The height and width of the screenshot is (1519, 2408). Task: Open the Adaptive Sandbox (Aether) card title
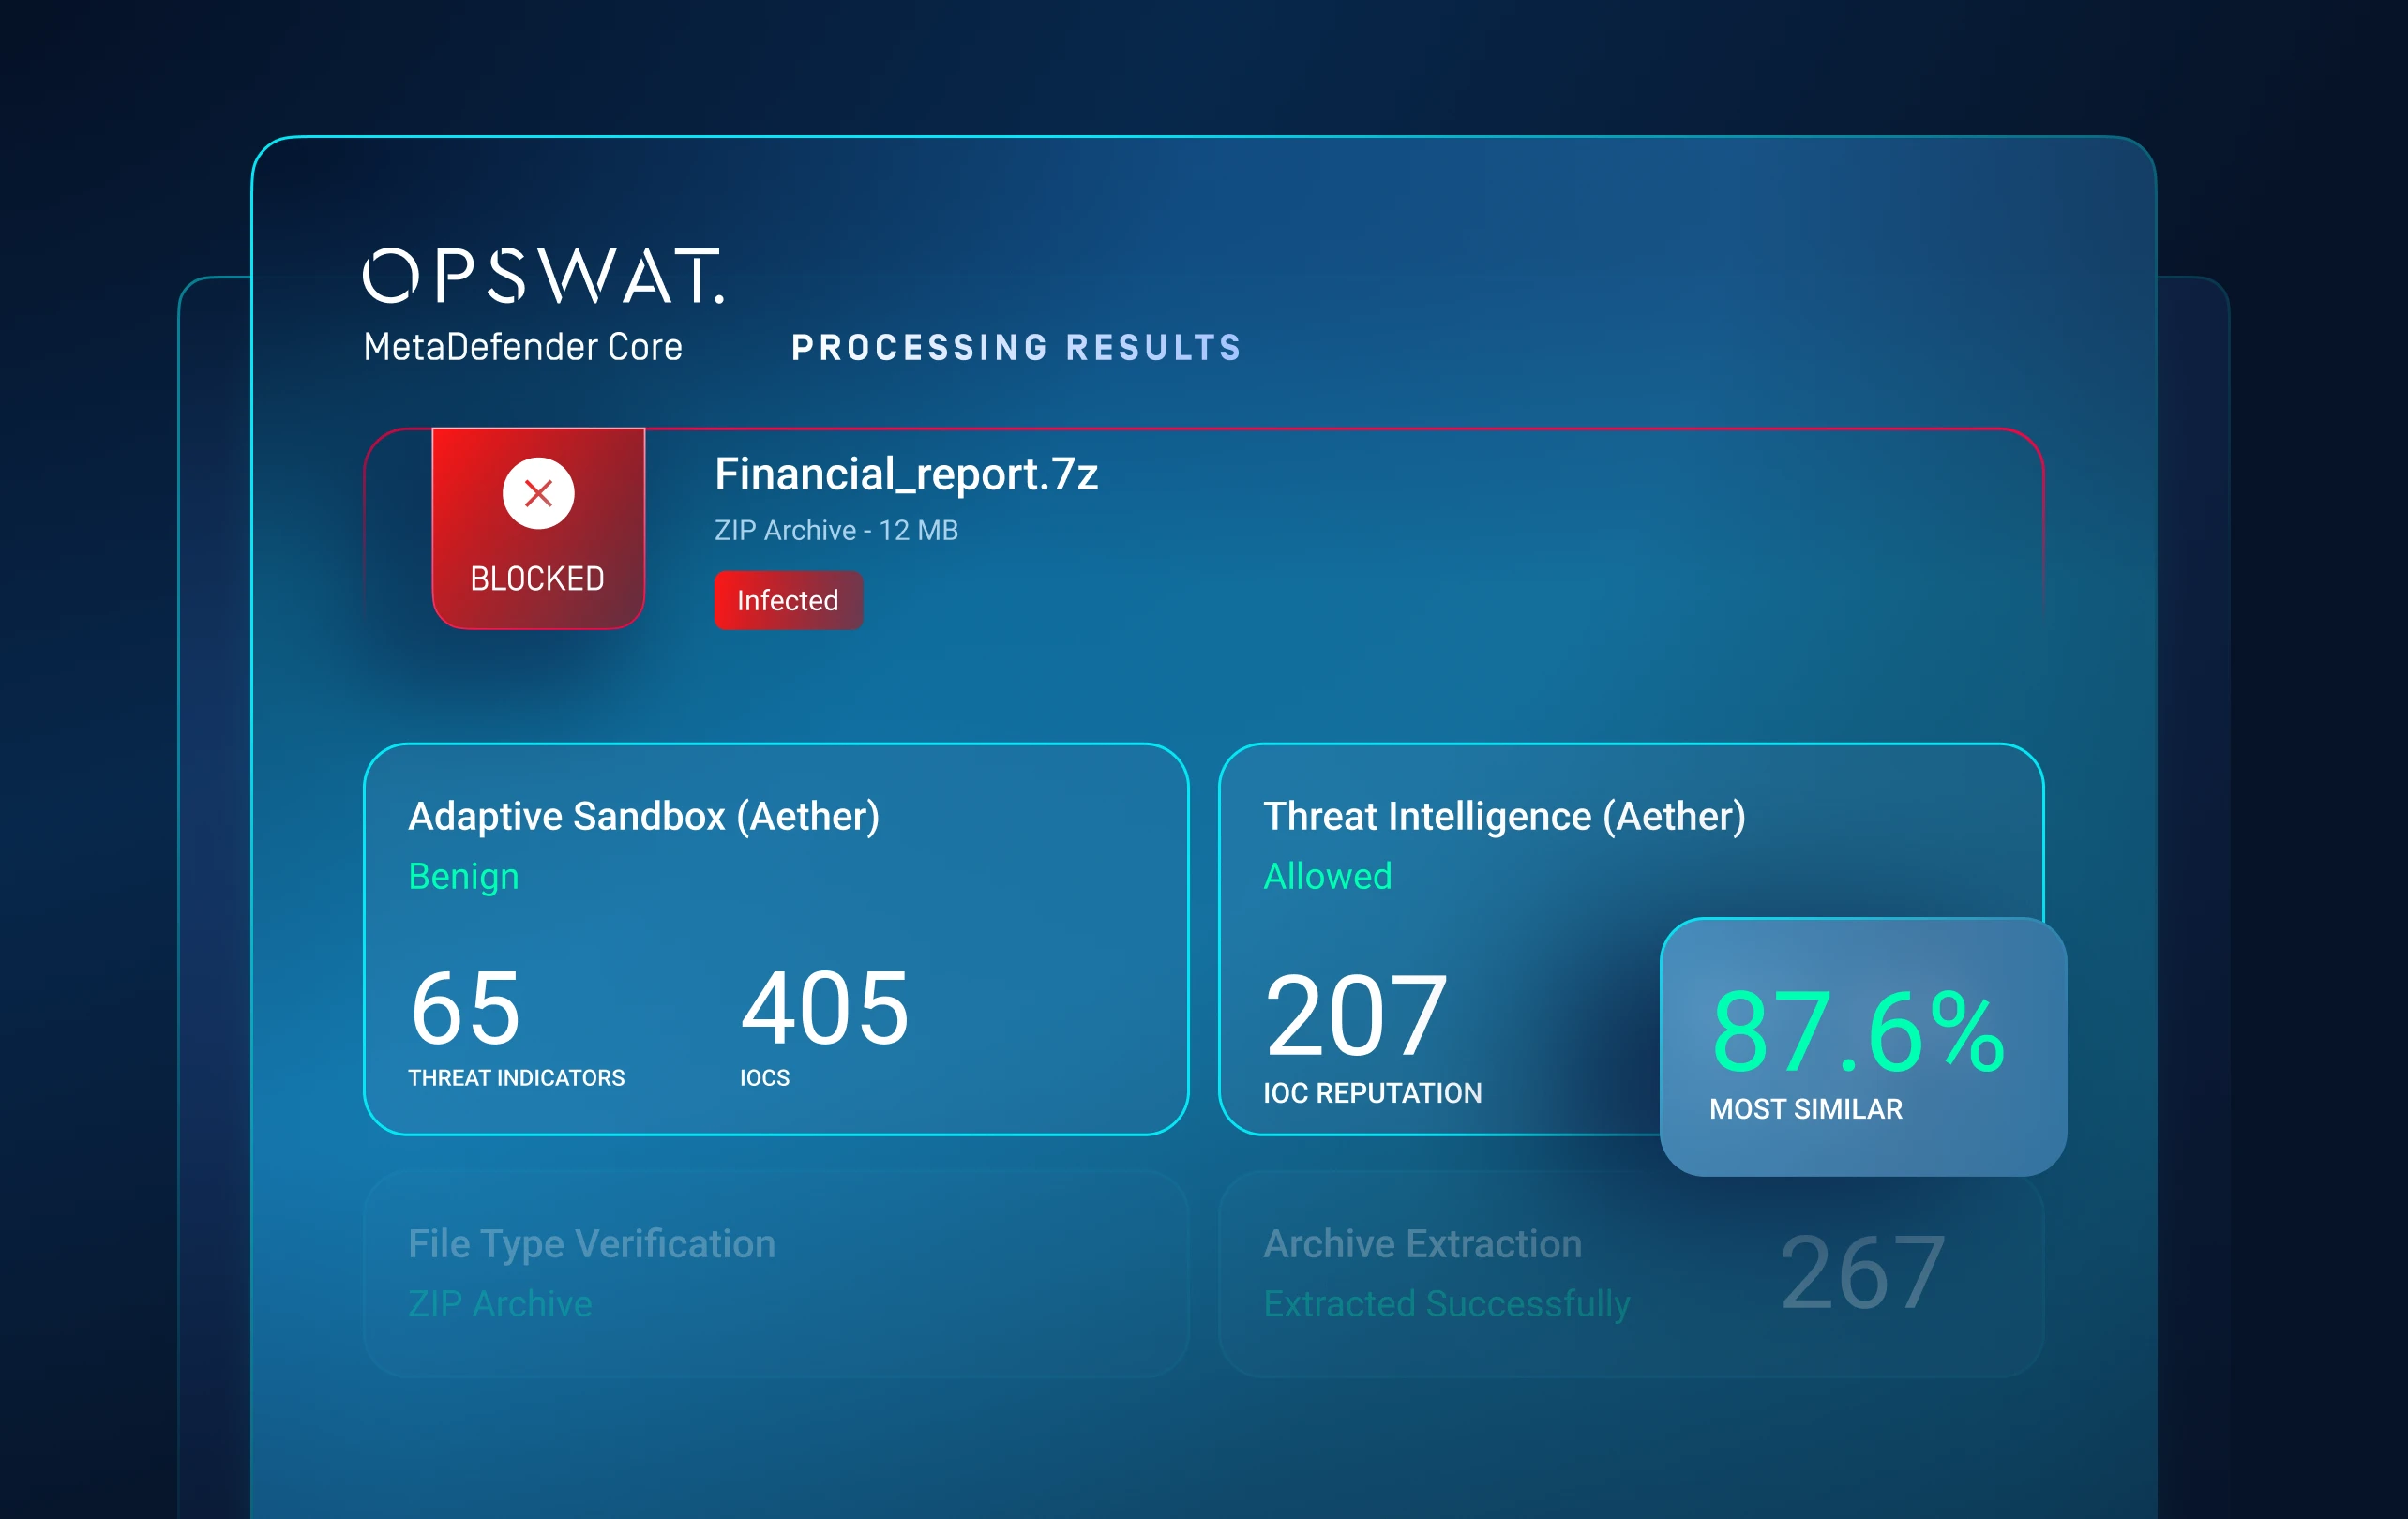[x=644, y=816]
